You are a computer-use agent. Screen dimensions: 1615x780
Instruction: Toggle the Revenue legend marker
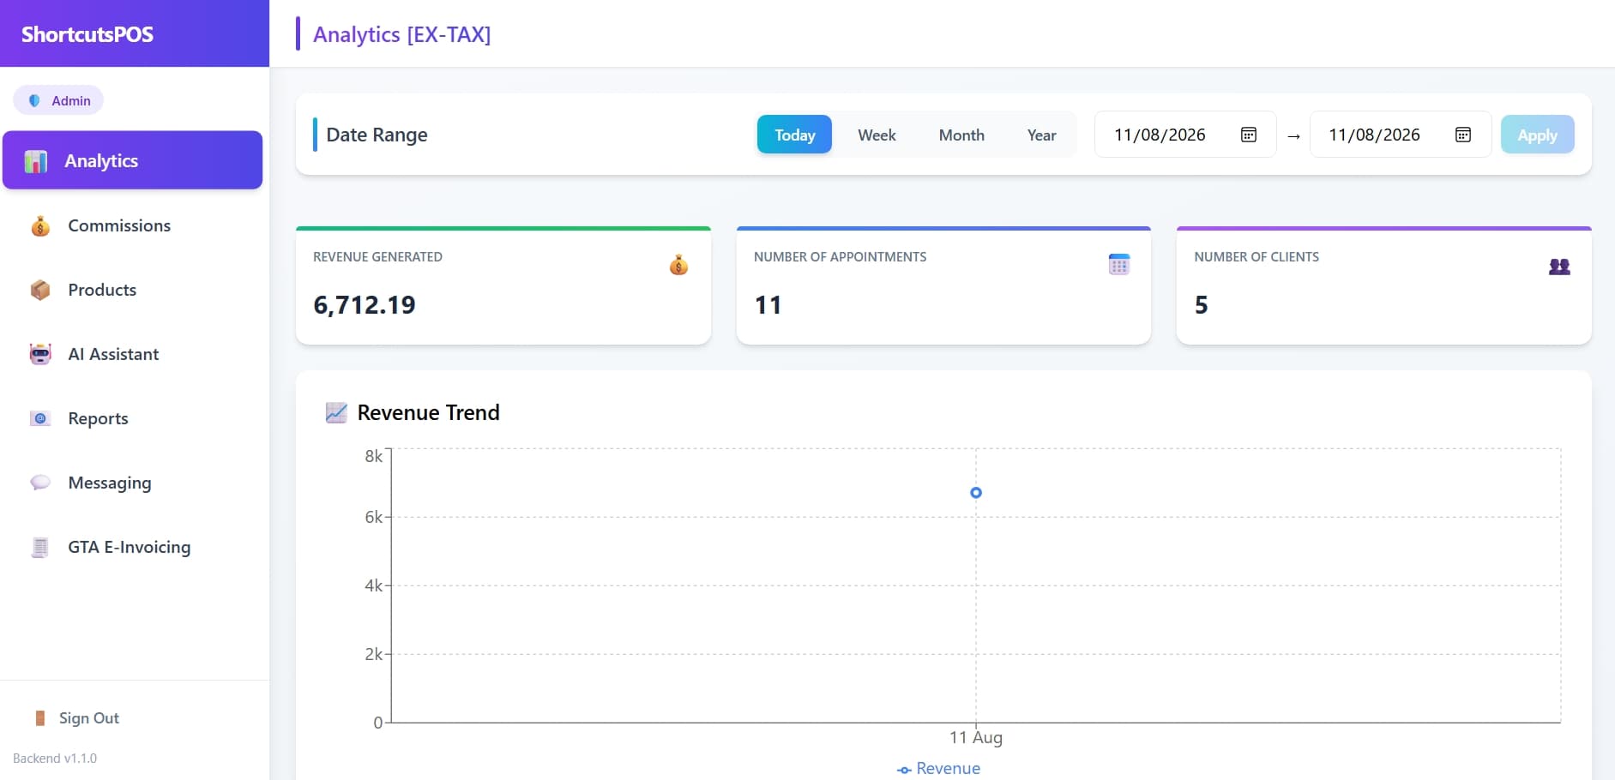click(904, 770)
